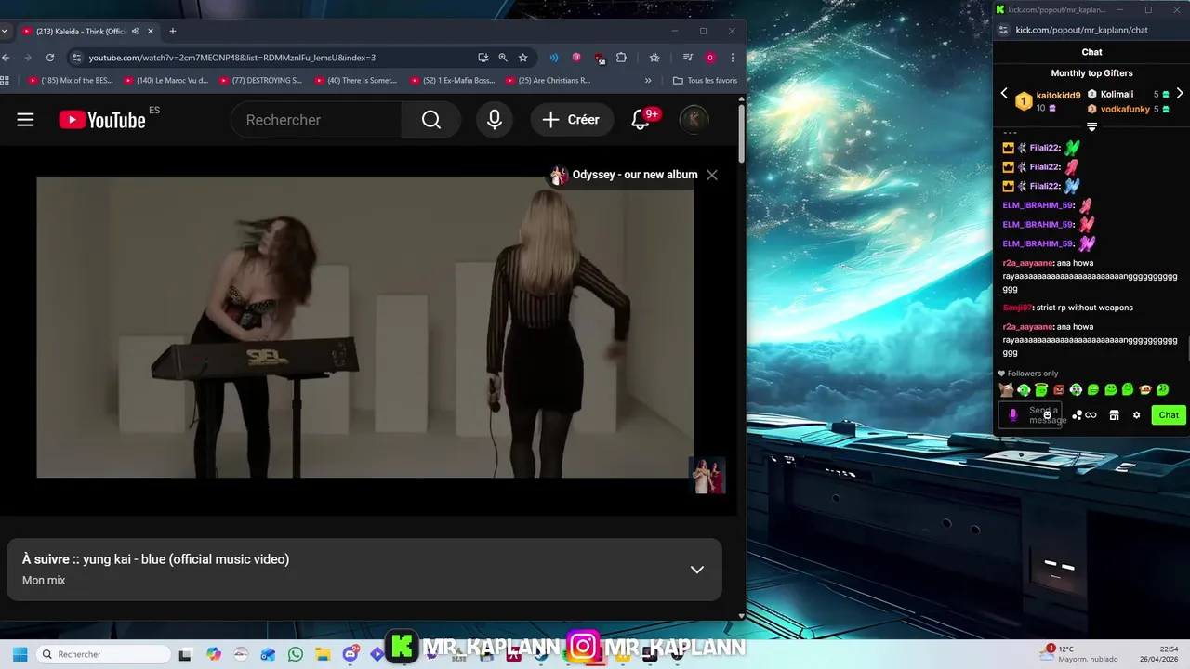This screenshot has height=669, width=1190.
Task: Open bookmark '(52) 1 Ex-Mafia Boss...'
Action: [x=452, y=81]
